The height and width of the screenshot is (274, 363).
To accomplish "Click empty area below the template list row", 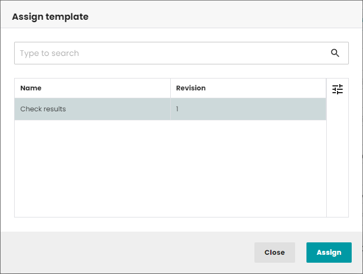I will (x=170, y=168).
